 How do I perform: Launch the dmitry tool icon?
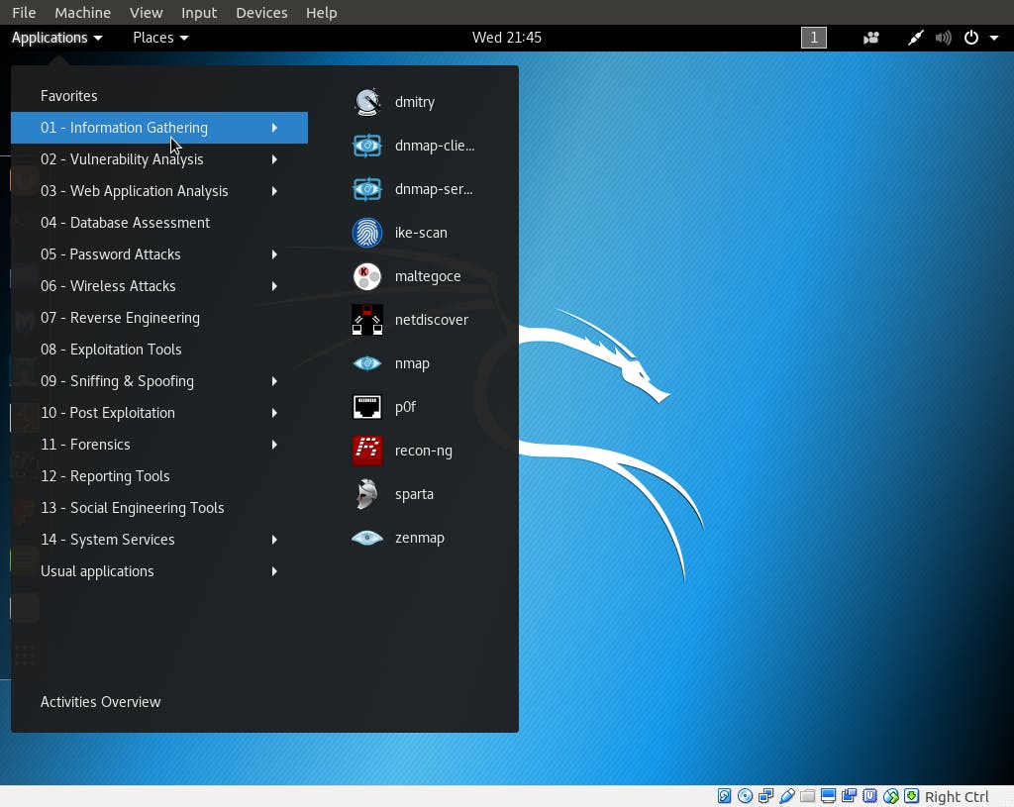coord(367,102)
